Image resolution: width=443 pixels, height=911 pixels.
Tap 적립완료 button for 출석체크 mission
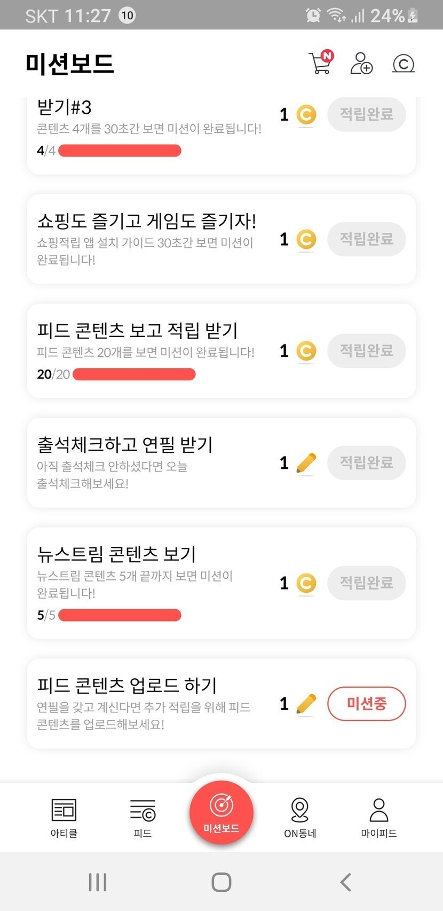click(367, 462)
